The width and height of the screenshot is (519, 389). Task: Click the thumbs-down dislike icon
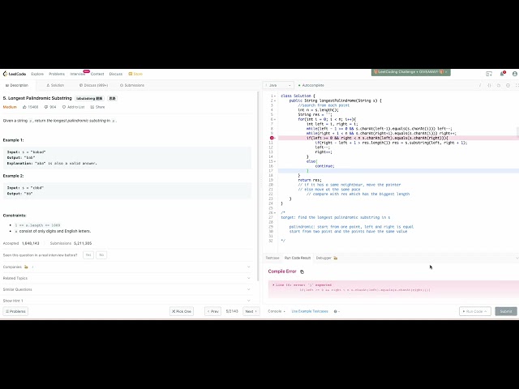(46, 107)
